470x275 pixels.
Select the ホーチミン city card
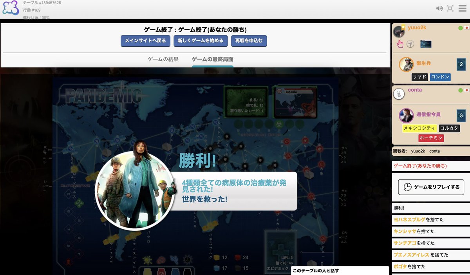(431, 138)
